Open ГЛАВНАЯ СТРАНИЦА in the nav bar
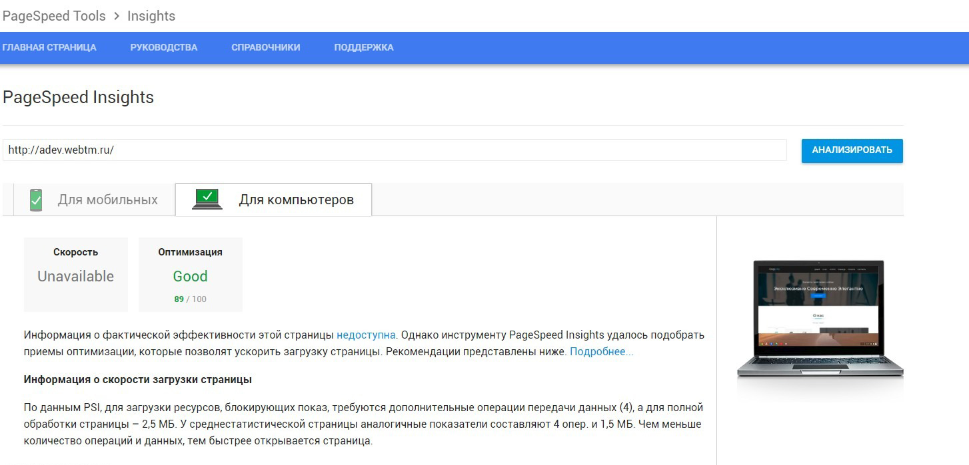The height and width of the screenshot is (465, 969). (49, 48)
